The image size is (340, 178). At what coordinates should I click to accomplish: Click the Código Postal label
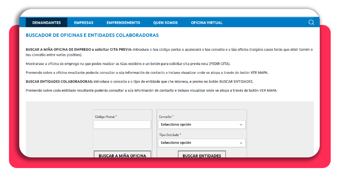point(106,117)
